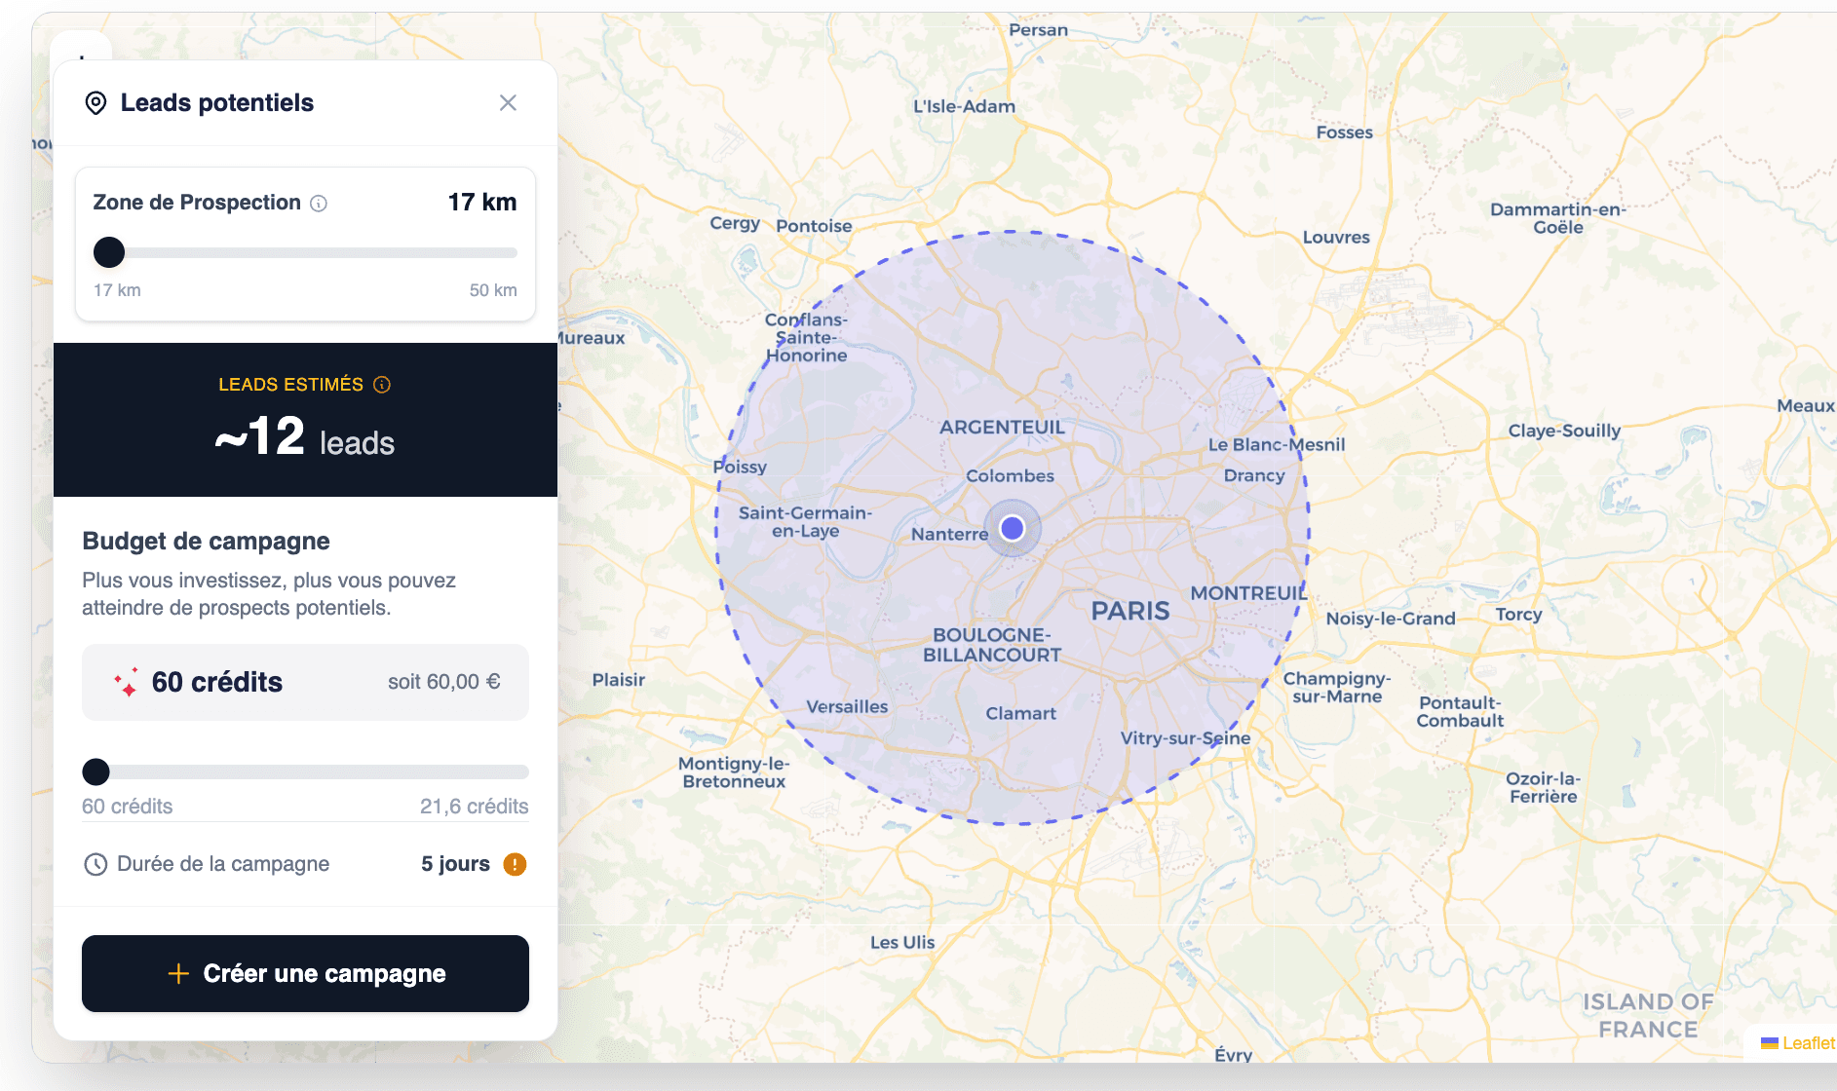The image size is (1837, 1091).
Task: Click the orange warning icon next to 5 jours
Action: (x=516, y=863)
